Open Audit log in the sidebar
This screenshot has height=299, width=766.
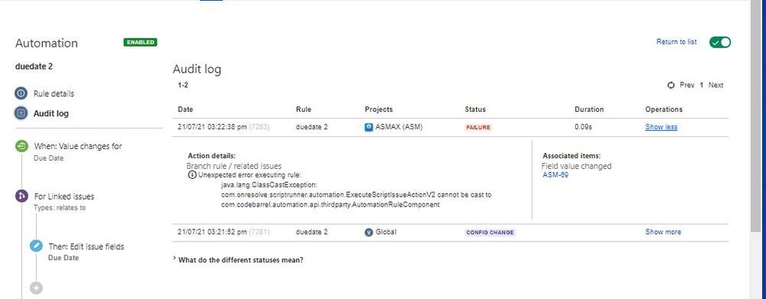51,113
